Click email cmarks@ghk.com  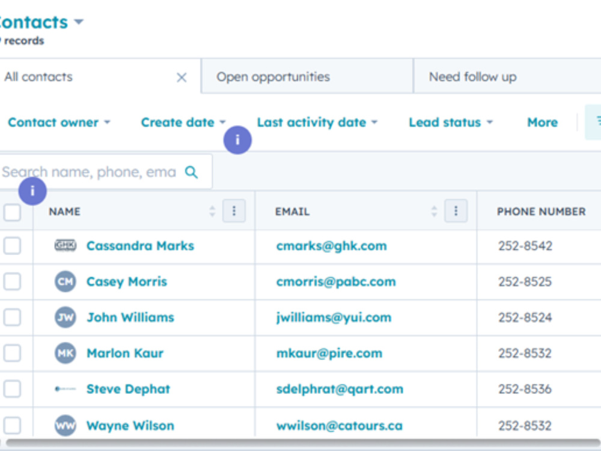point(332,246)
